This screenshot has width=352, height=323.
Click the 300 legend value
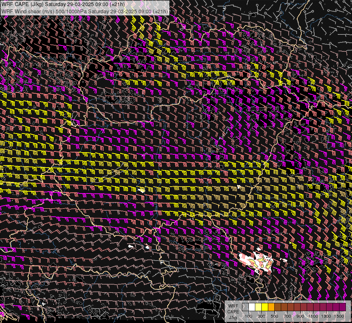261,316
